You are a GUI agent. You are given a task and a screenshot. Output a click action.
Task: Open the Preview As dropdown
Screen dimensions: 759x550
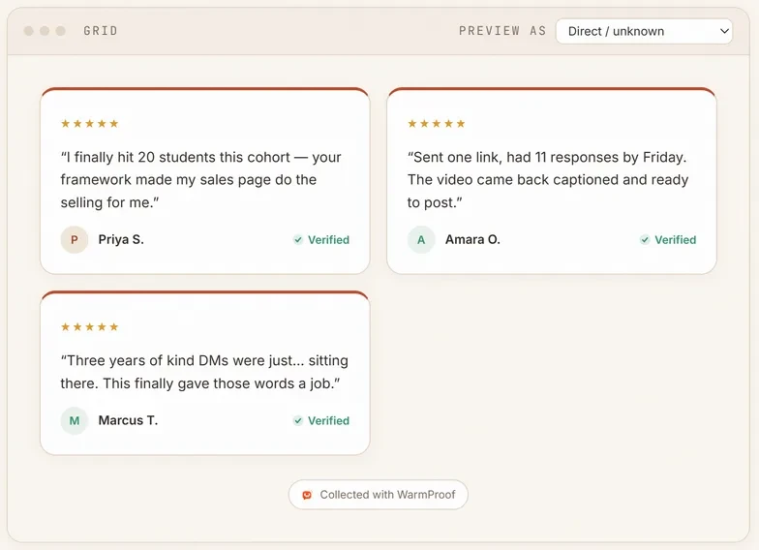click(x=644, y=31)
